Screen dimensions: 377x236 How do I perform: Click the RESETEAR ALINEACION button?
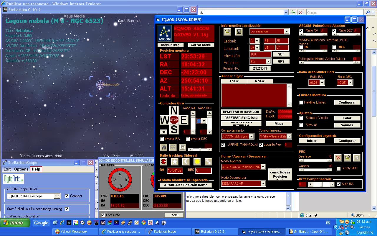[241, 112]
